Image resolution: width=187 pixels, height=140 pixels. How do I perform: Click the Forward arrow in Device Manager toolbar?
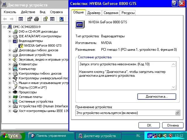coord(12,19)
